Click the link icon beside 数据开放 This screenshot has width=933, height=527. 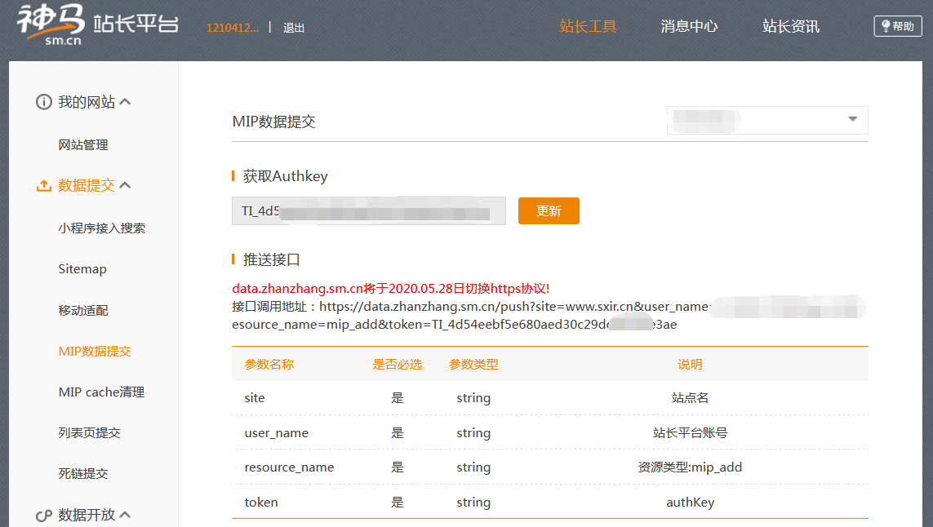[x=43, y=516]
